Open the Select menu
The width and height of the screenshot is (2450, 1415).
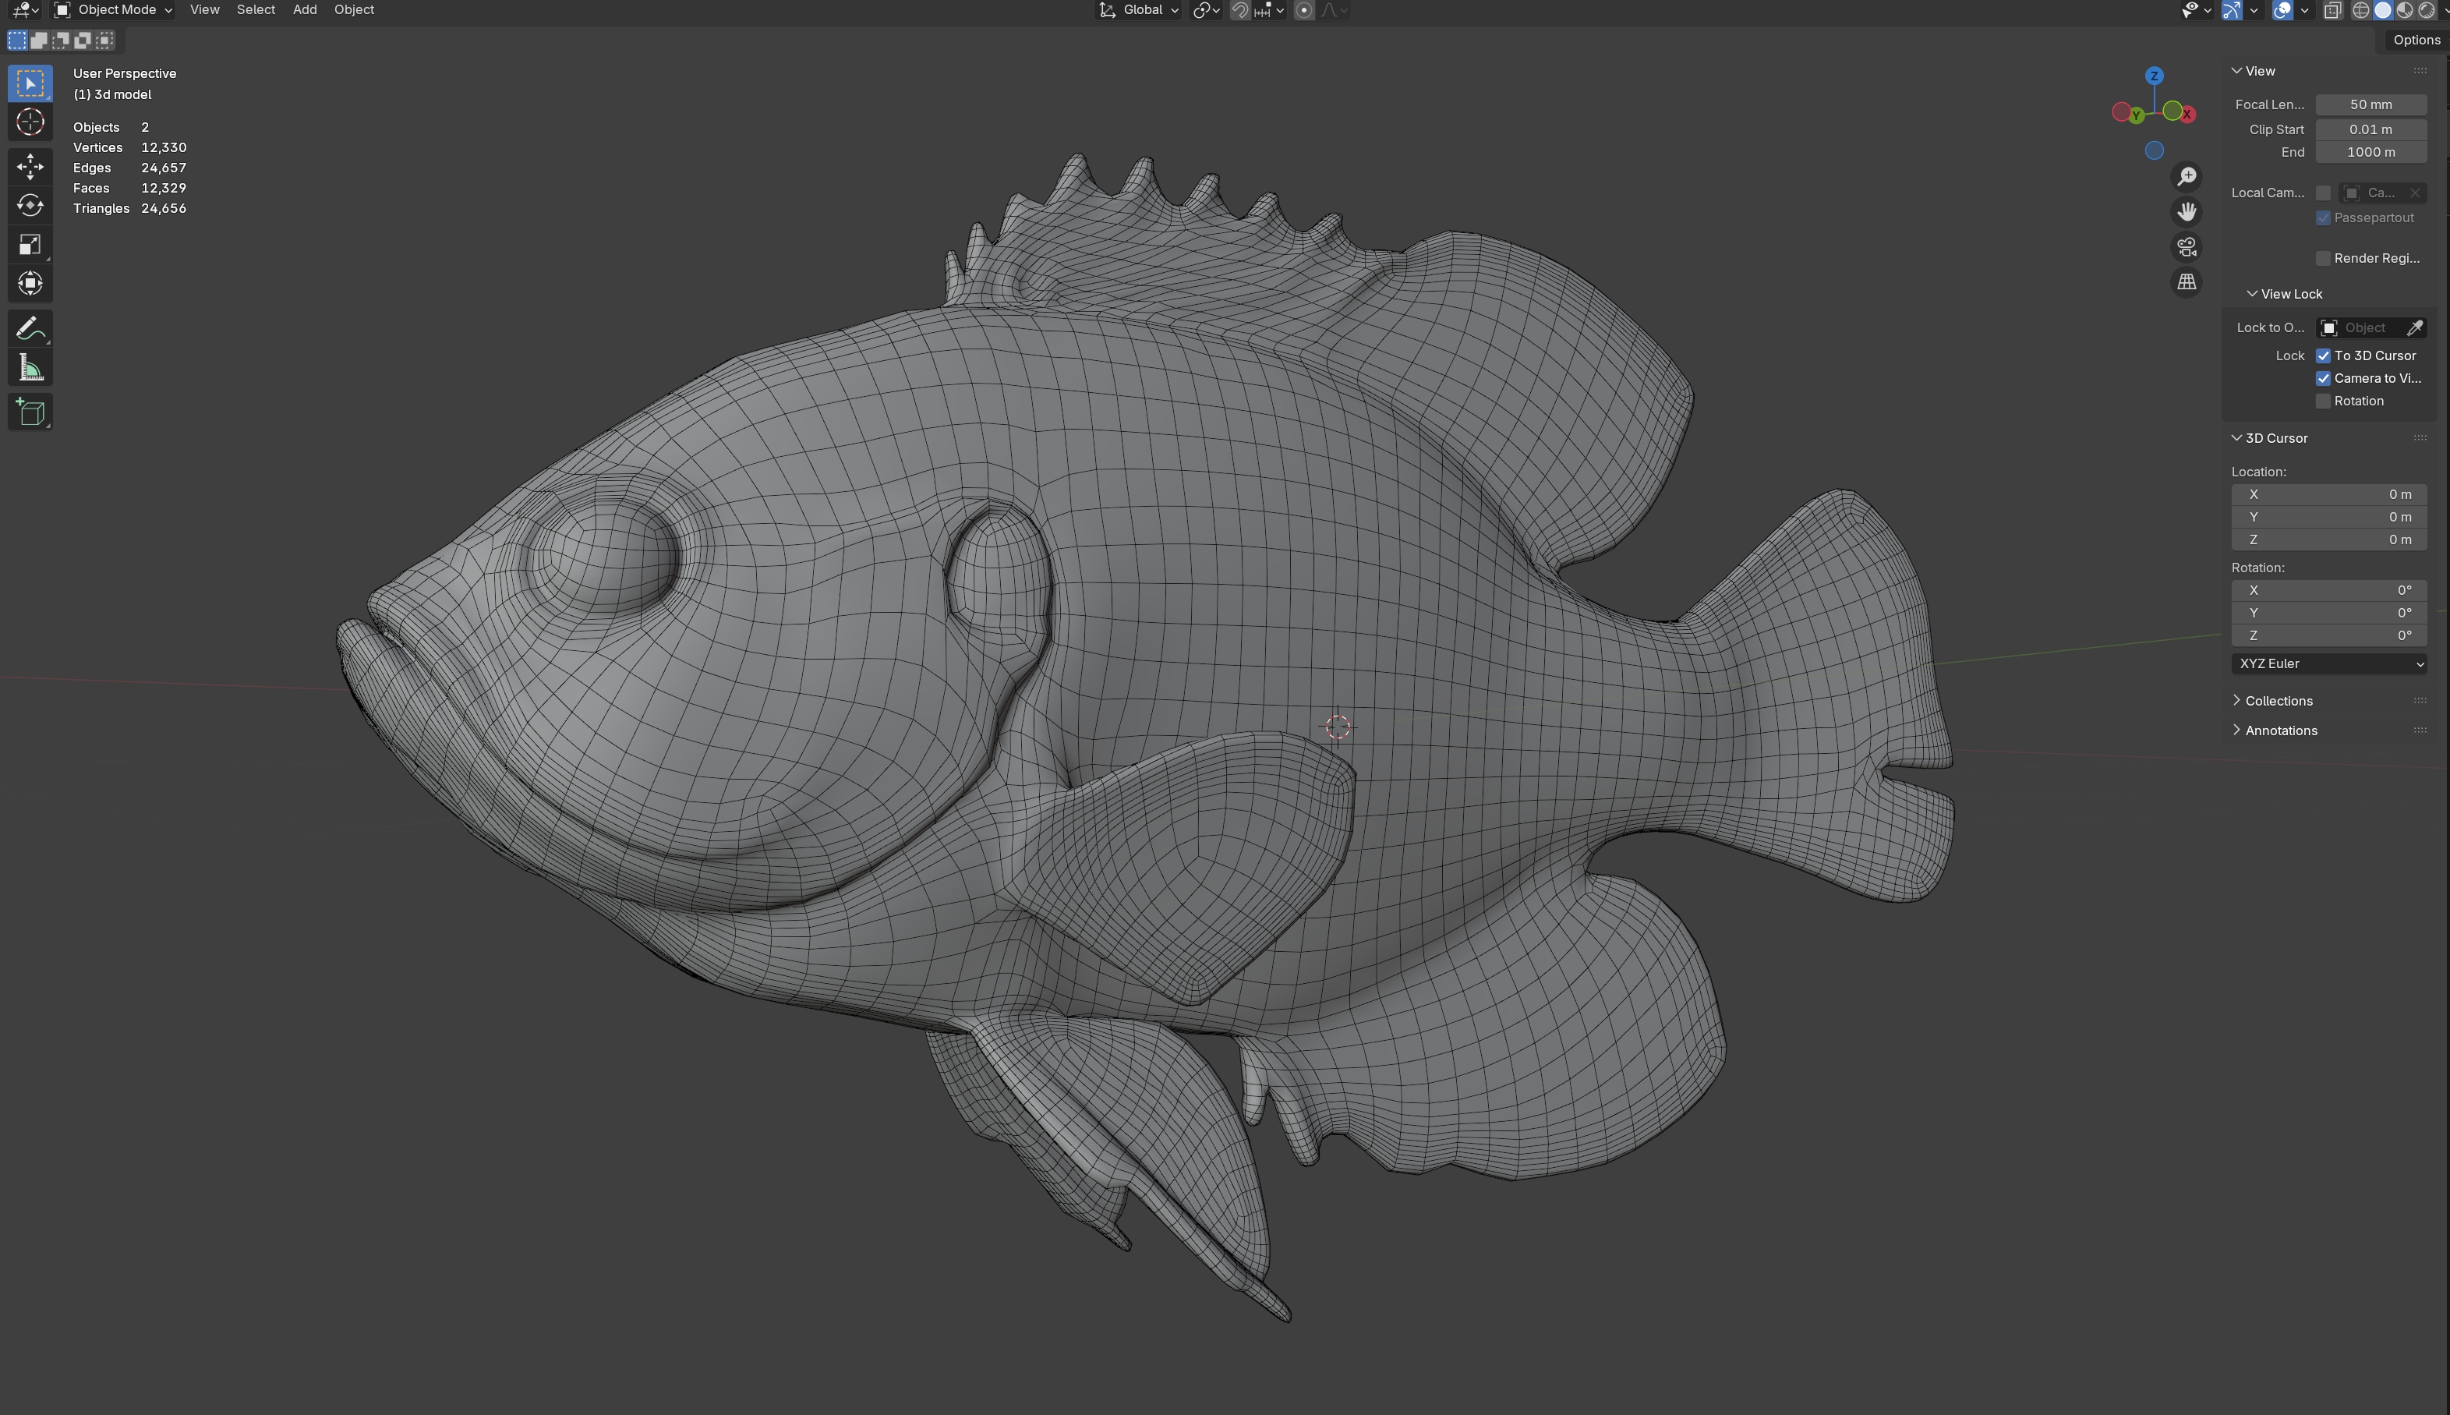click(256, 9)
